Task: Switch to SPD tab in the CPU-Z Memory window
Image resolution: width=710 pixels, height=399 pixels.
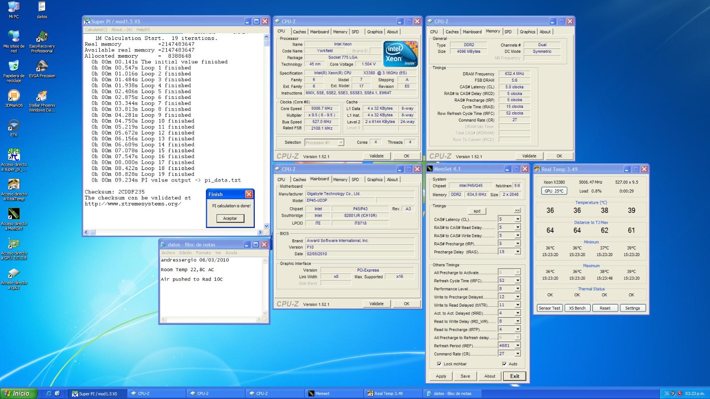Action: coord(508,32)
